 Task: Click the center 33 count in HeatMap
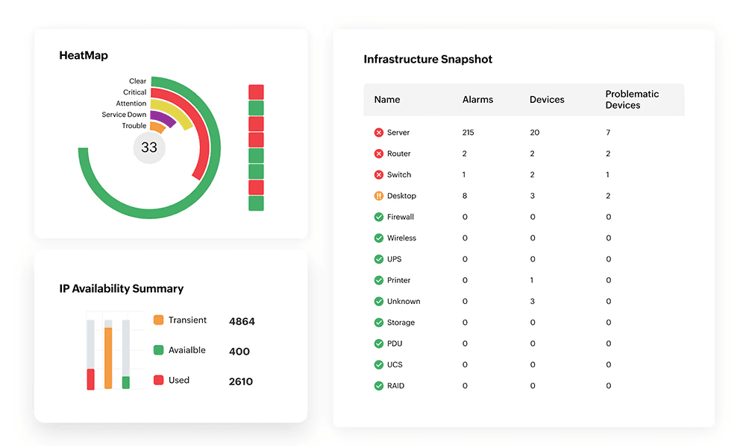click(149, 148)
